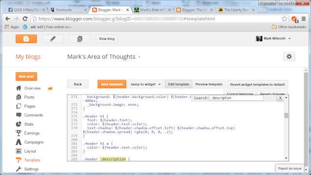
Task: Click the Settings wrench icon
Action: (18, 169)
